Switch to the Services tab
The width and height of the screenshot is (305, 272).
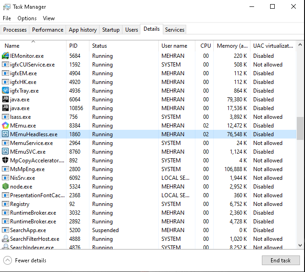pos(175,30)
